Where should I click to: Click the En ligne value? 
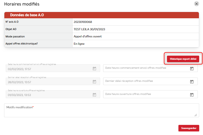pos(79,44)
